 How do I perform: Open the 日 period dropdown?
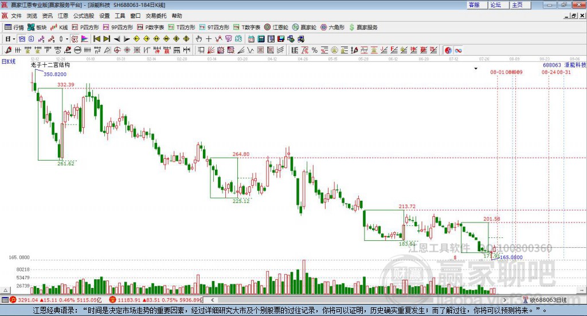pyautogui.click(x=10, y=39)
